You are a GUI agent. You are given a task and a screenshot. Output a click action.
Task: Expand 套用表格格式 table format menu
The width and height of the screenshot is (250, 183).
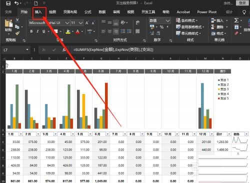pos(190,27)
